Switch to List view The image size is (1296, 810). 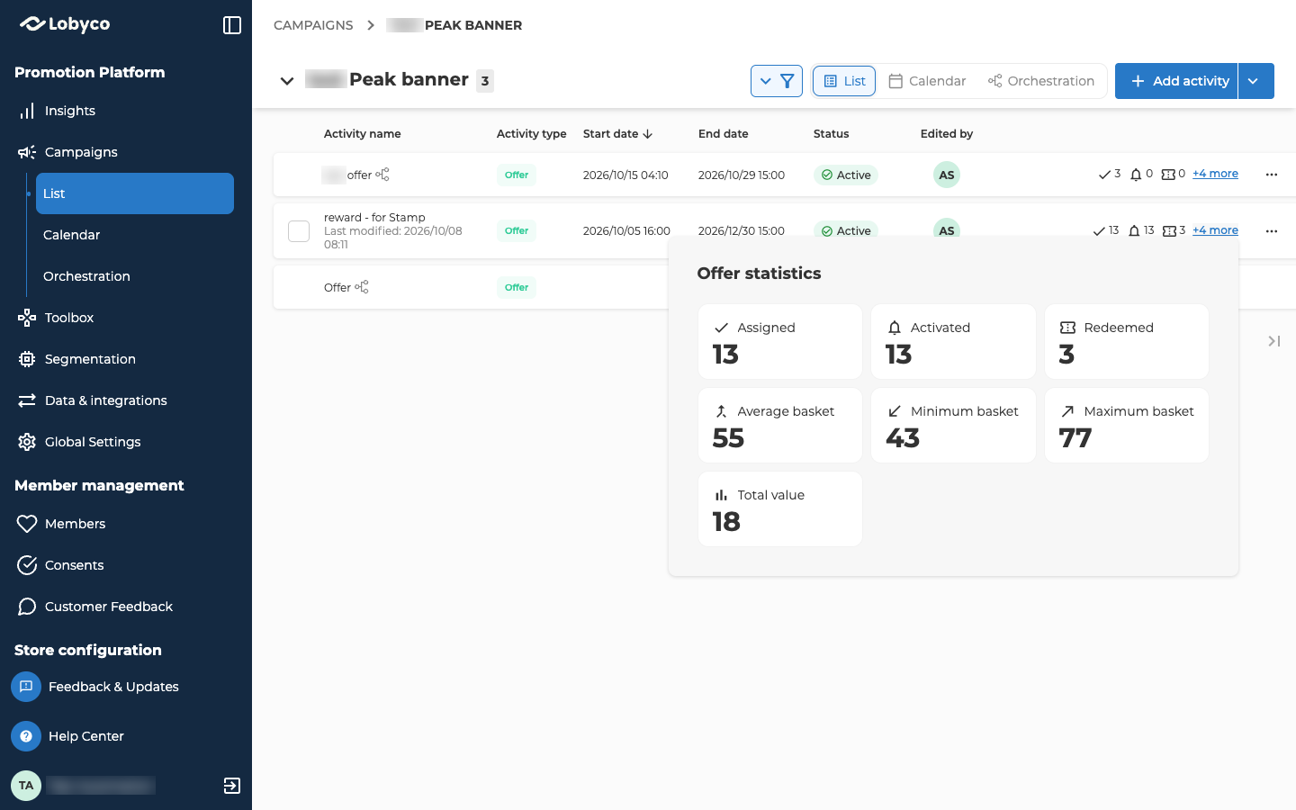click(844, 81)
